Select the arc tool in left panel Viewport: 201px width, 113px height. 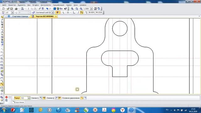(x=2, y=62)
